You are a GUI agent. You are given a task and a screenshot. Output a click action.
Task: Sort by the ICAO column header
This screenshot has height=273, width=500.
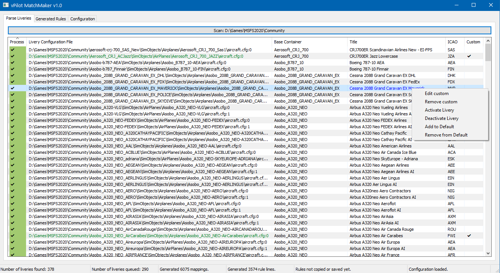[x=455, y=42]
